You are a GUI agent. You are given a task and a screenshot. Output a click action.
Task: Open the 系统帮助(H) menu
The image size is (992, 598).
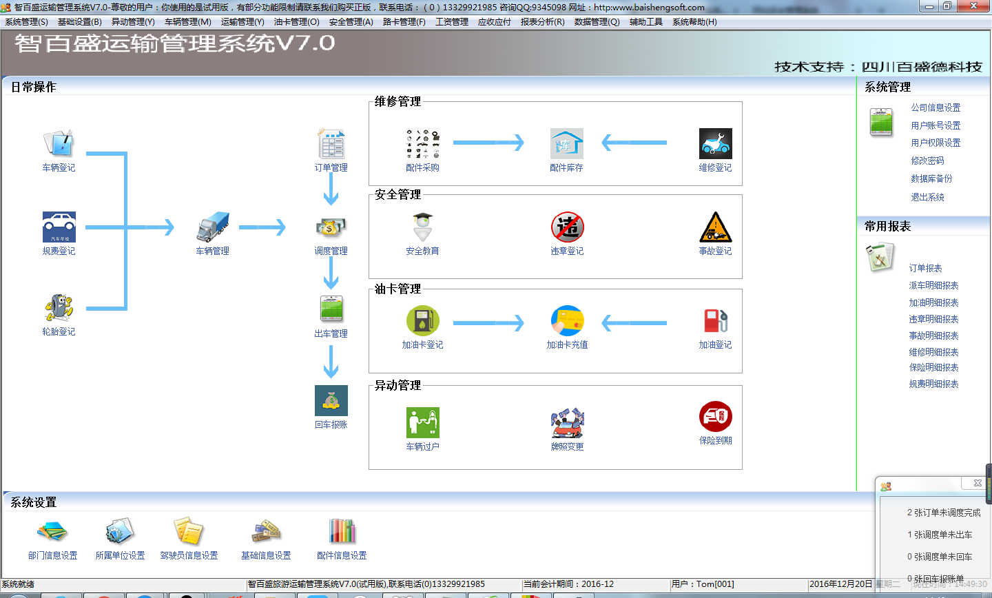click(694, 22)
